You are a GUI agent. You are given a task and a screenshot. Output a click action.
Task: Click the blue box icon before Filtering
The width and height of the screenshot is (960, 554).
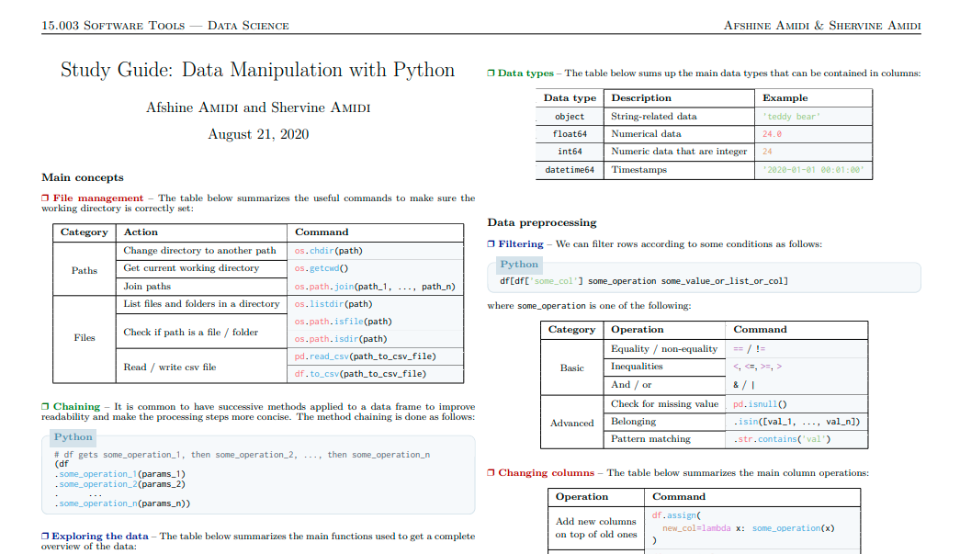[x=491, y=244]
